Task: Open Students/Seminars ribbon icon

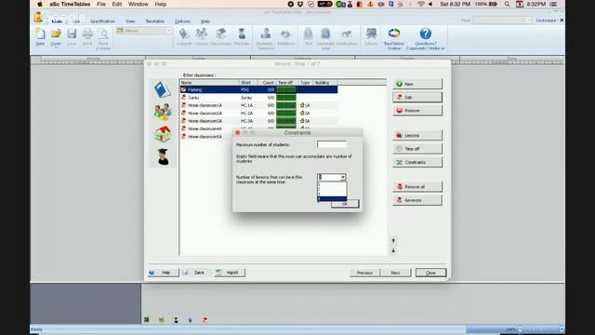Action: tap(266, 38)
